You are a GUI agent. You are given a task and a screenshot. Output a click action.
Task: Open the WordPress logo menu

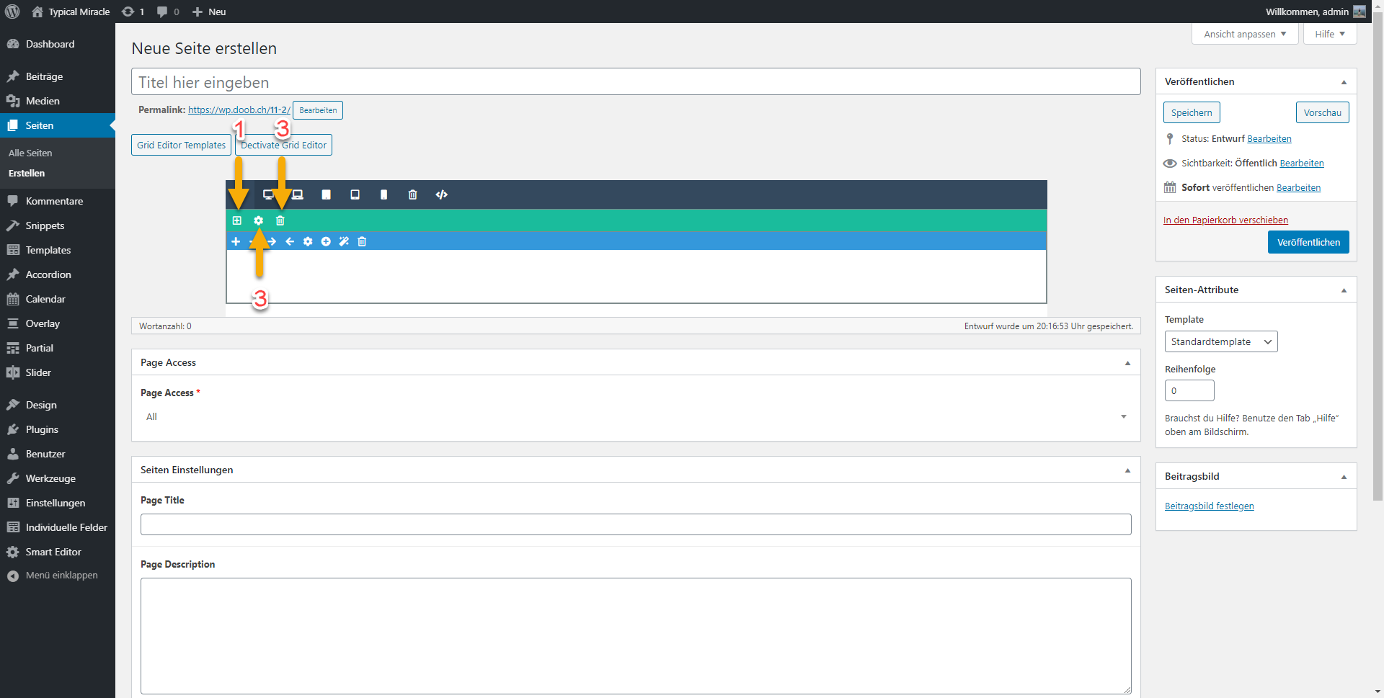[x=12, y=12]
